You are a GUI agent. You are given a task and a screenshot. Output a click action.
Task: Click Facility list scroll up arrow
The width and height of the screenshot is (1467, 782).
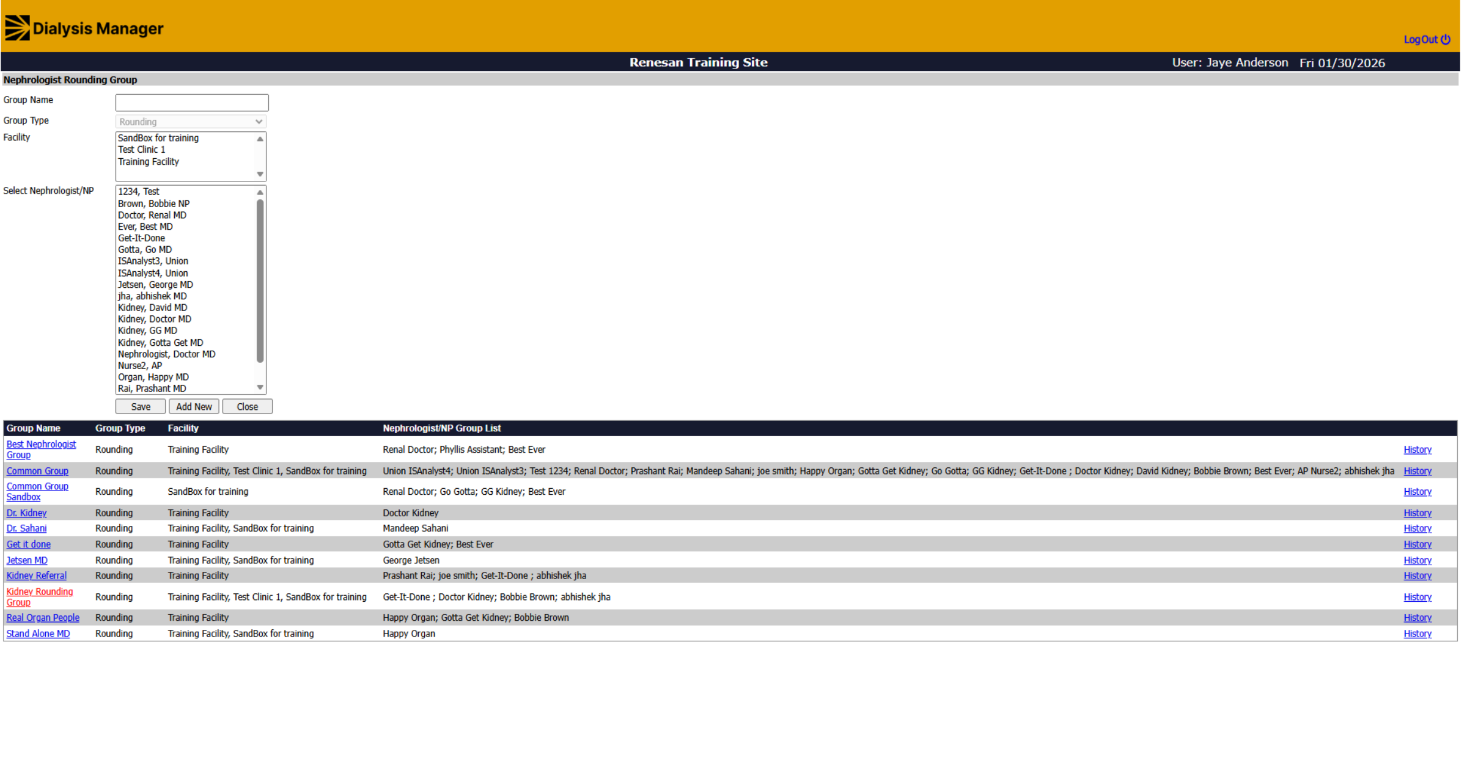(260, 139)
